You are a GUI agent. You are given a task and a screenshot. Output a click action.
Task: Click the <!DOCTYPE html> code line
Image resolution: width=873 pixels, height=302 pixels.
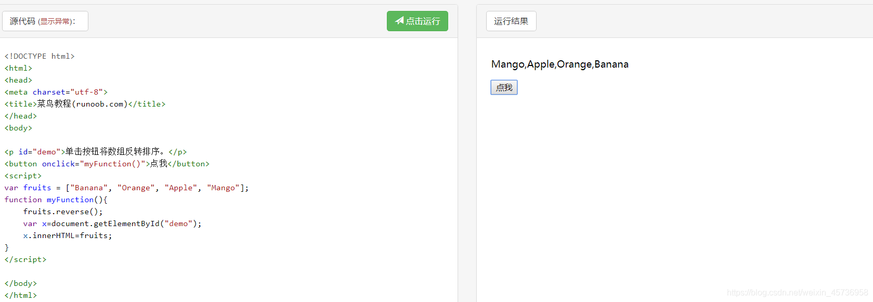click(40, 56)
